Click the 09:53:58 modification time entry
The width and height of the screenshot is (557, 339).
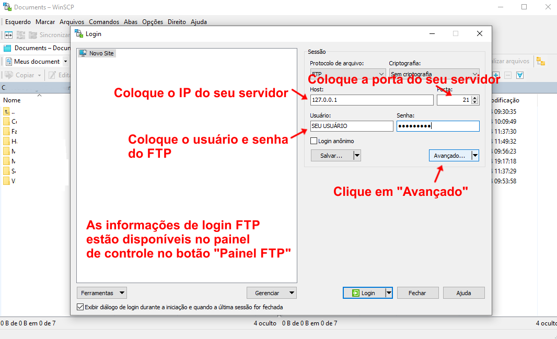(x=505, y=181)
